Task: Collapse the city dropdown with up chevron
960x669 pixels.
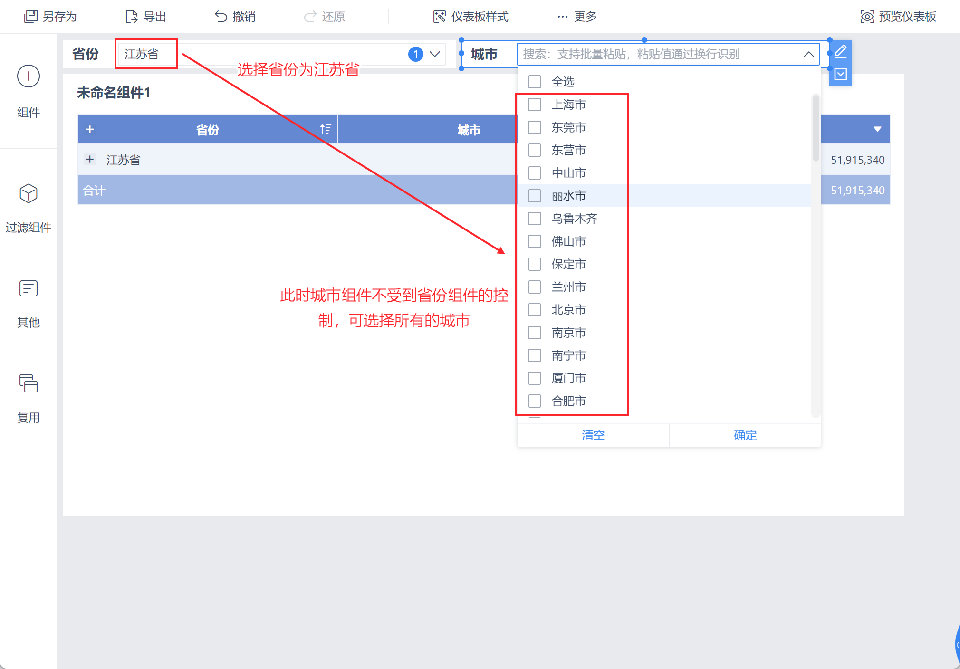Action: tap(808, 54)
